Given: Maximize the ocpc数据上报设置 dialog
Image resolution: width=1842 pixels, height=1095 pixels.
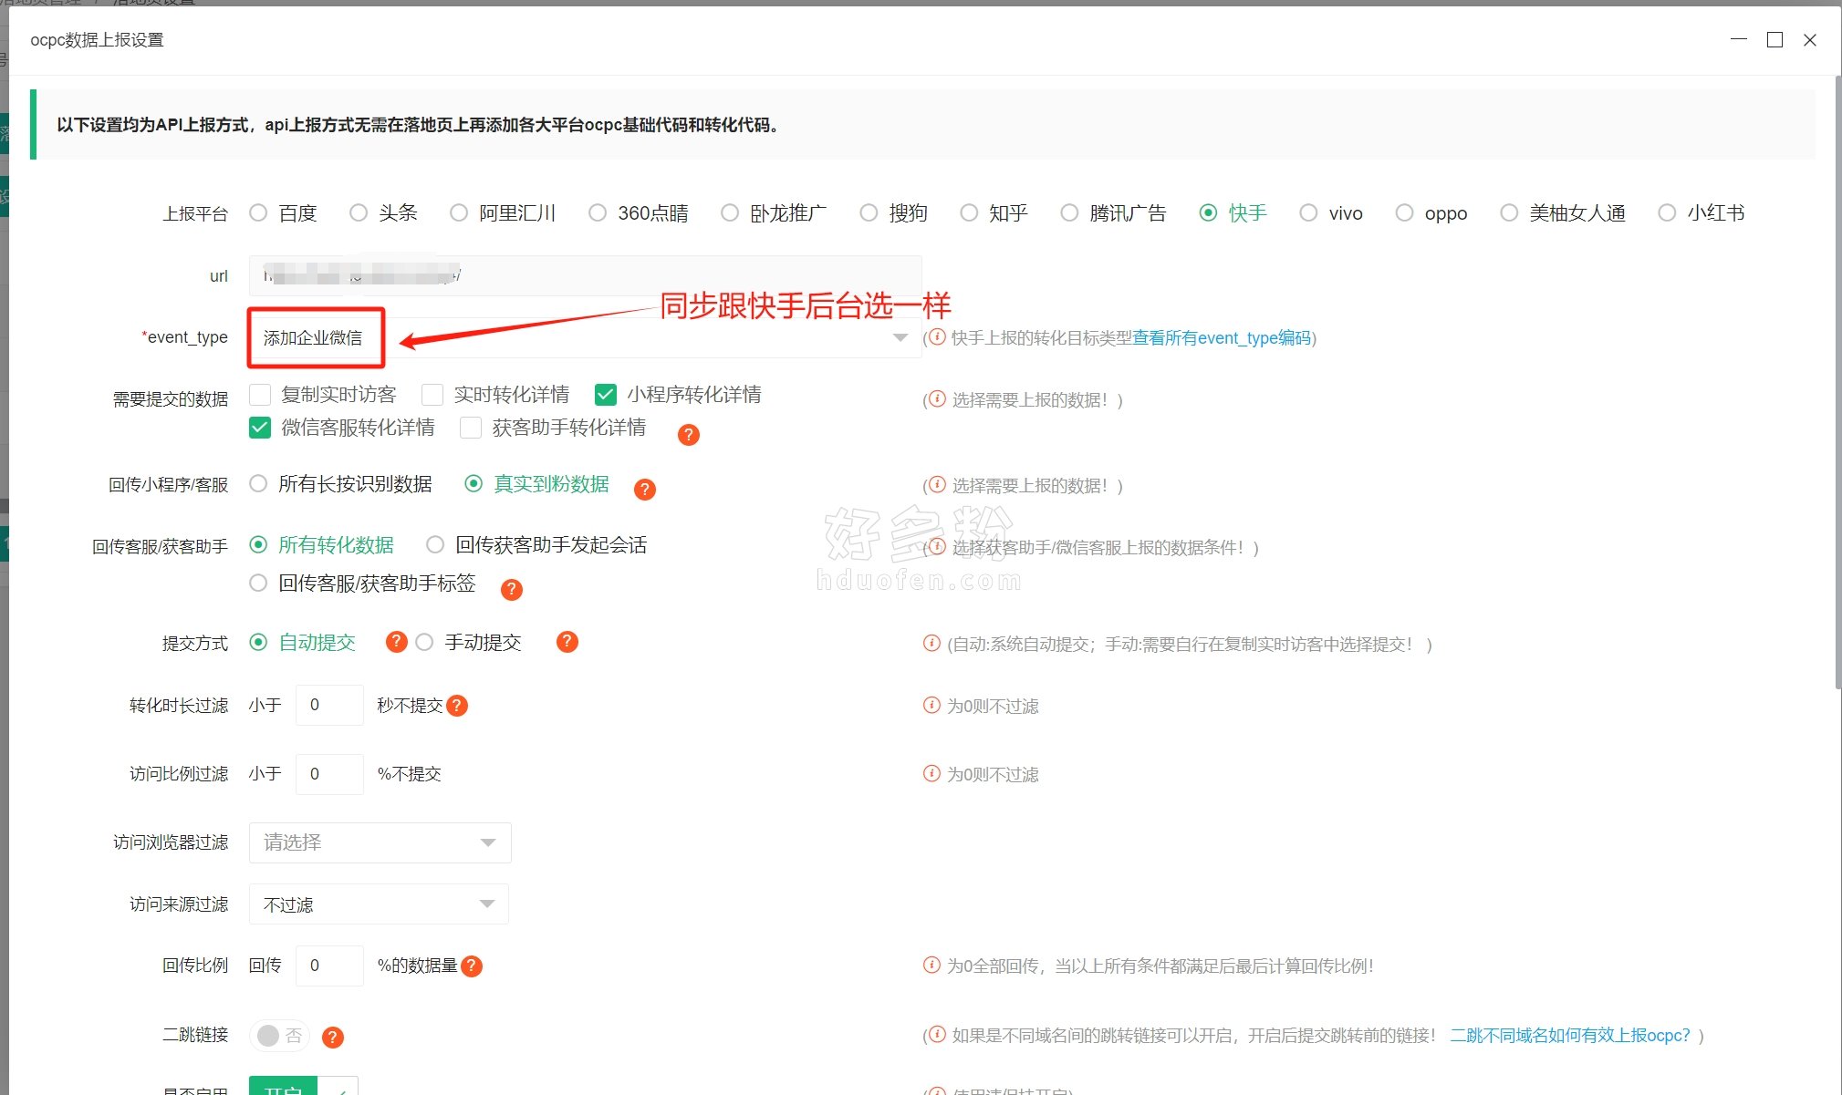Looking at the screenshot, I should click(x=1774, y=39).
